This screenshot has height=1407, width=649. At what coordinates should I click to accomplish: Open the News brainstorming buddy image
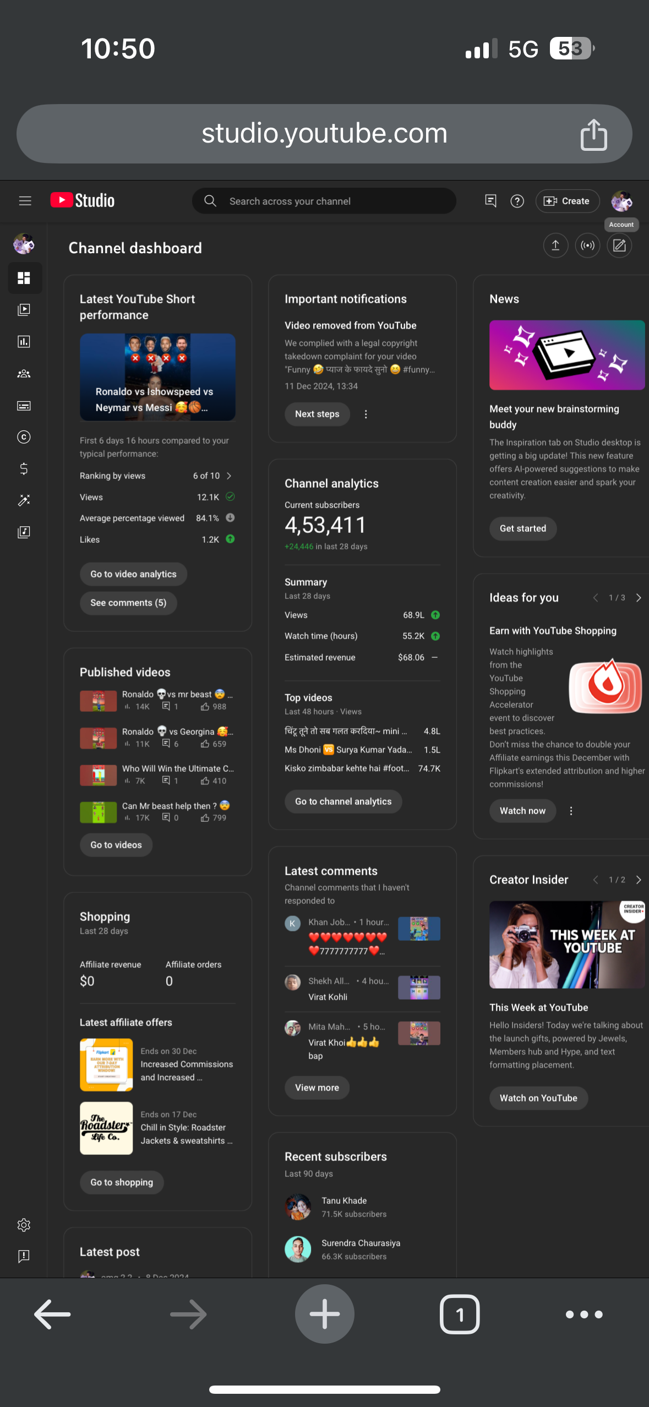click(x=567, y=355)
